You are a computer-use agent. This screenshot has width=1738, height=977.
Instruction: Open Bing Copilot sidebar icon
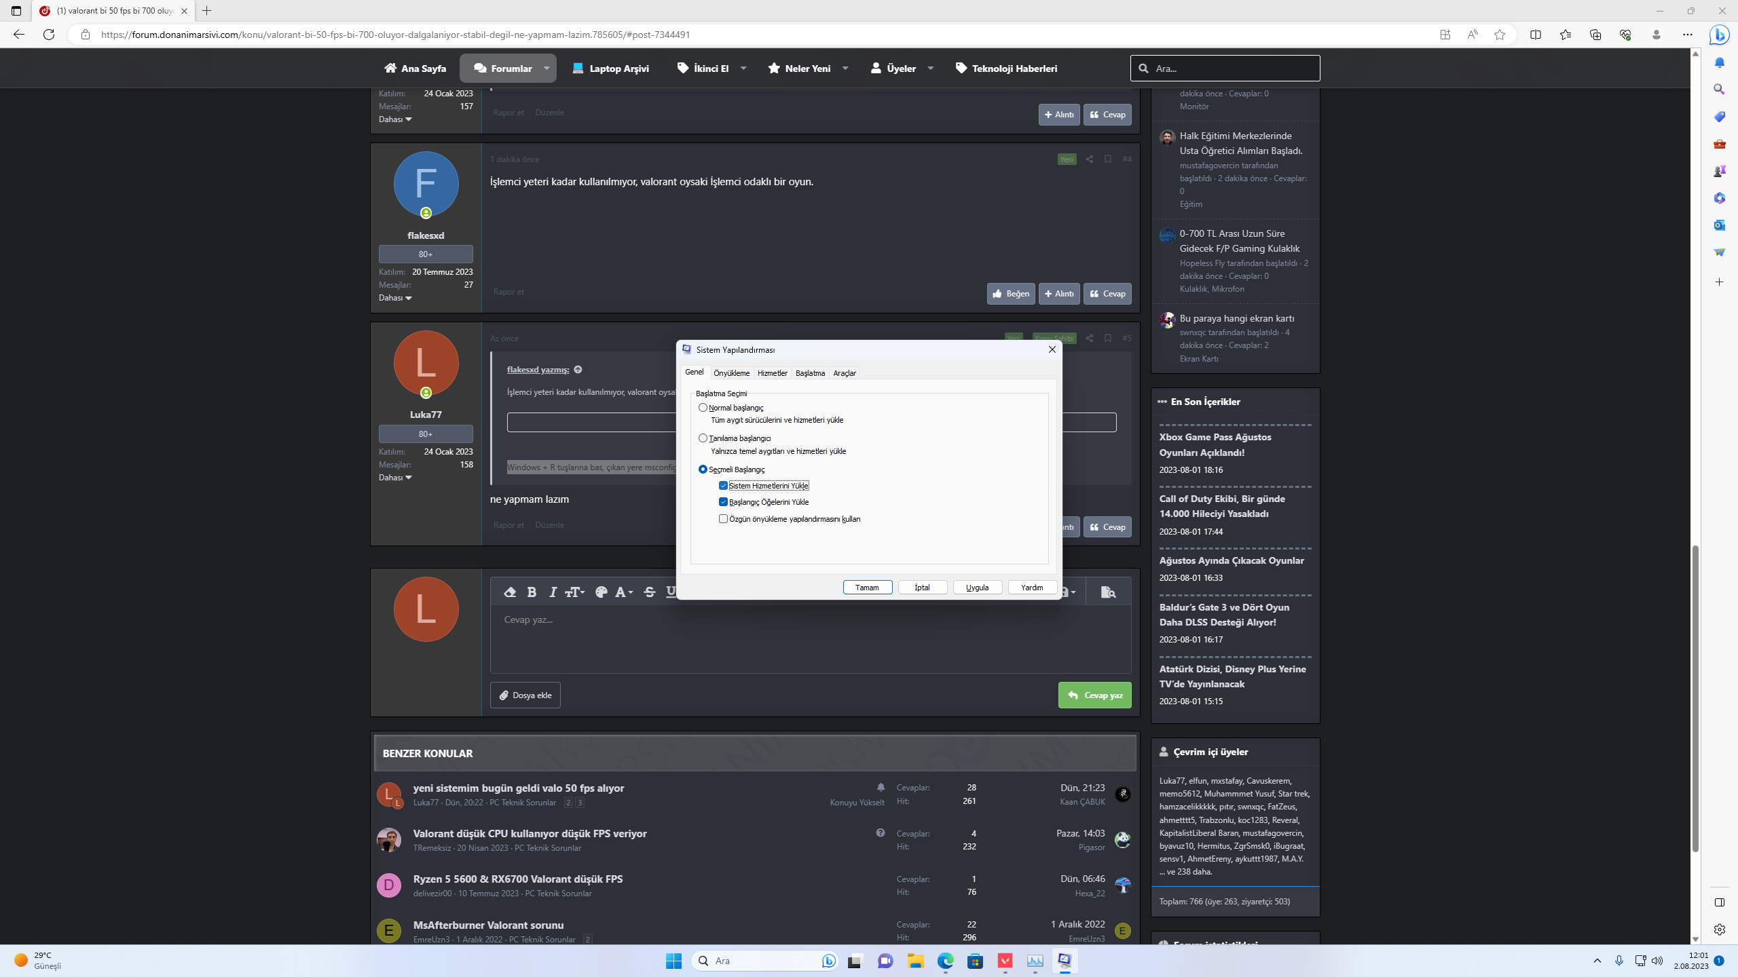[1719, 35]
